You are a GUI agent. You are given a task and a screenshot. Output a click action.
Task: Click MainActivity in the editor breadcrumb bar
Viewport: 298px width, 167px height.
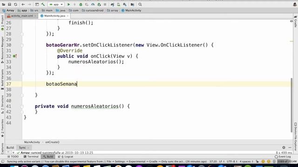click(x=32, y=142)
